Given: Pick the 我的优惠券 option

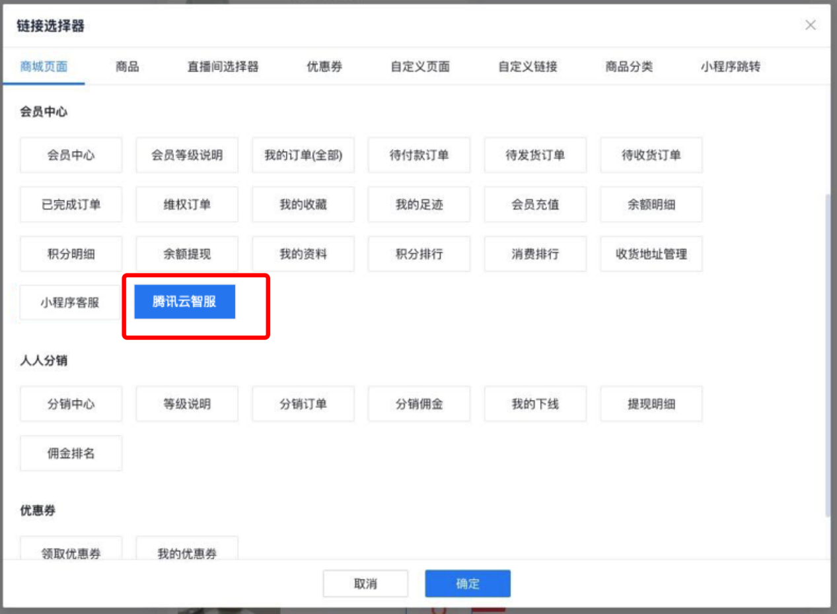Looking at the screenshot, I should coord(187,549).
